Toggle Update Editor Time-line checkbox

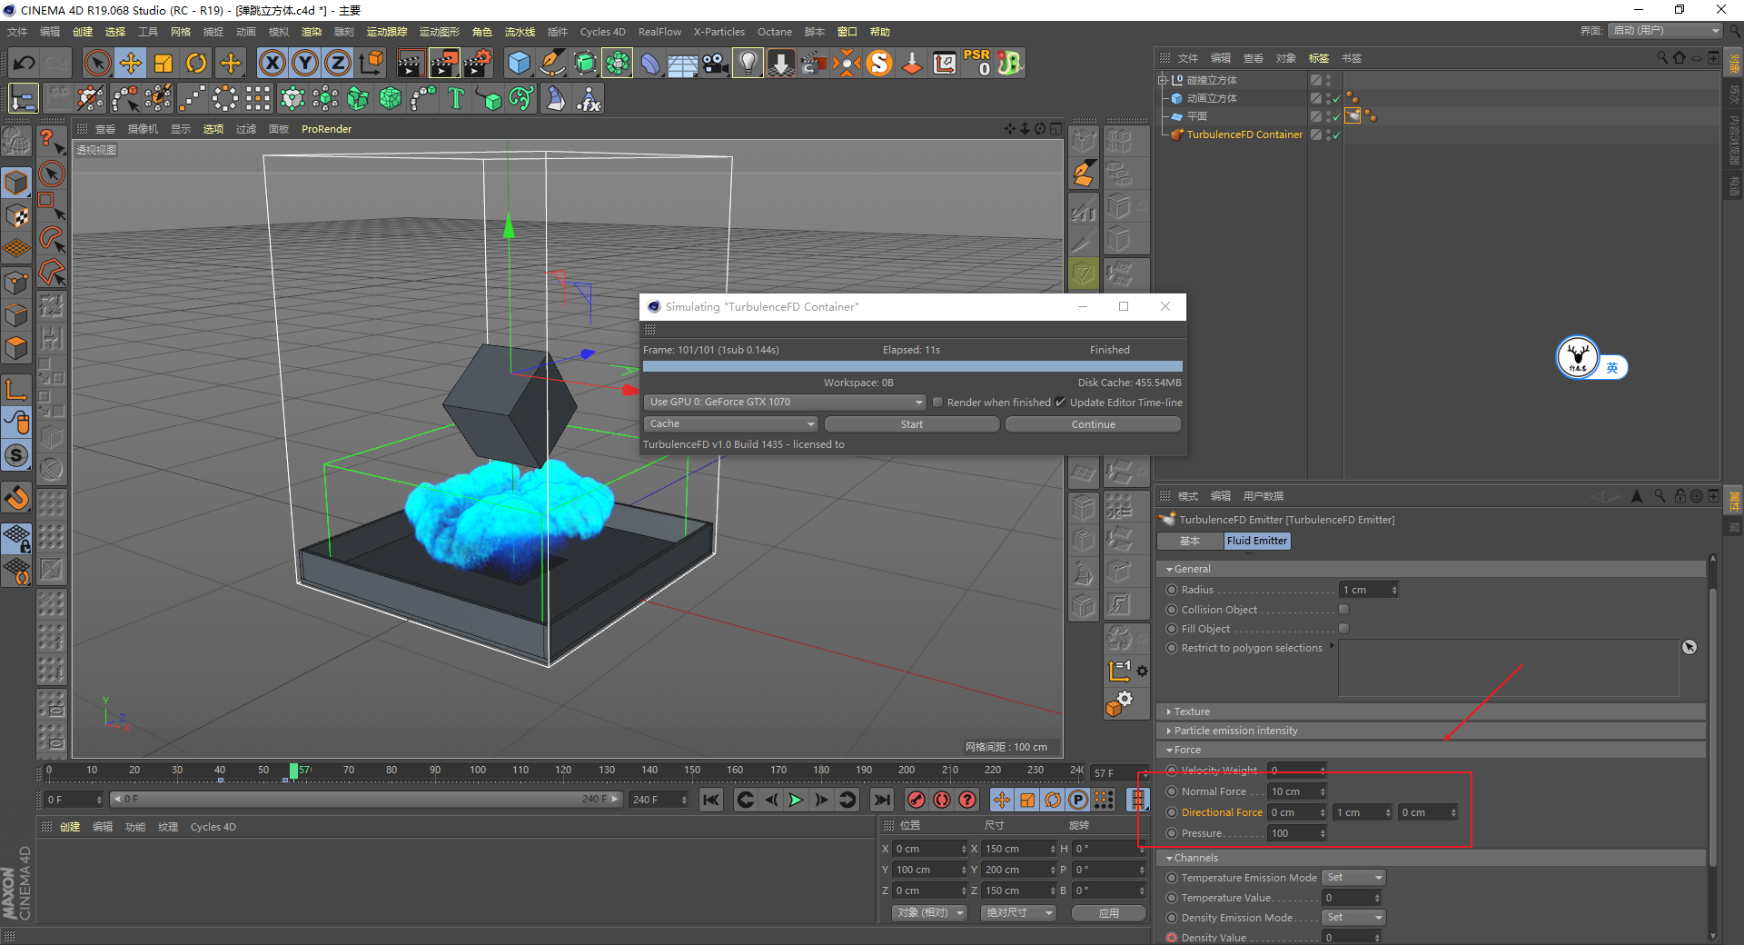click(1060, 403)
